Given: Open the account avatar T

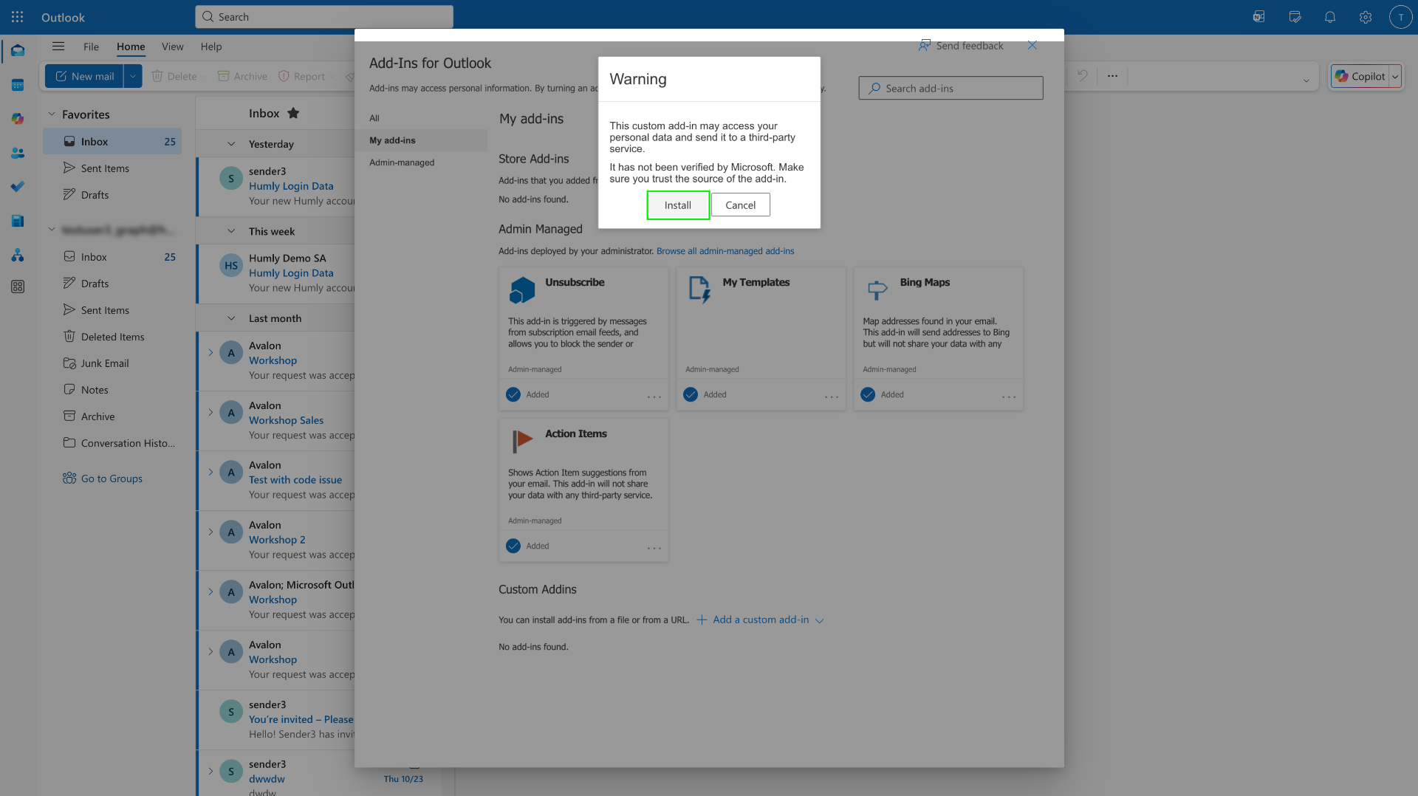Looking at the screenshot, I should pyautogui.click(x=1400, y=17).
